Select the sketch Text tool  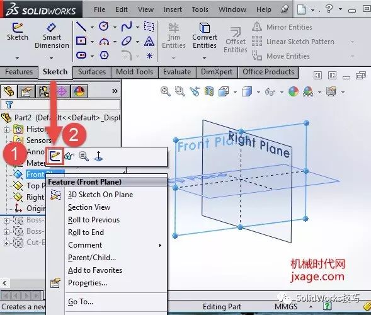(149, 41)
